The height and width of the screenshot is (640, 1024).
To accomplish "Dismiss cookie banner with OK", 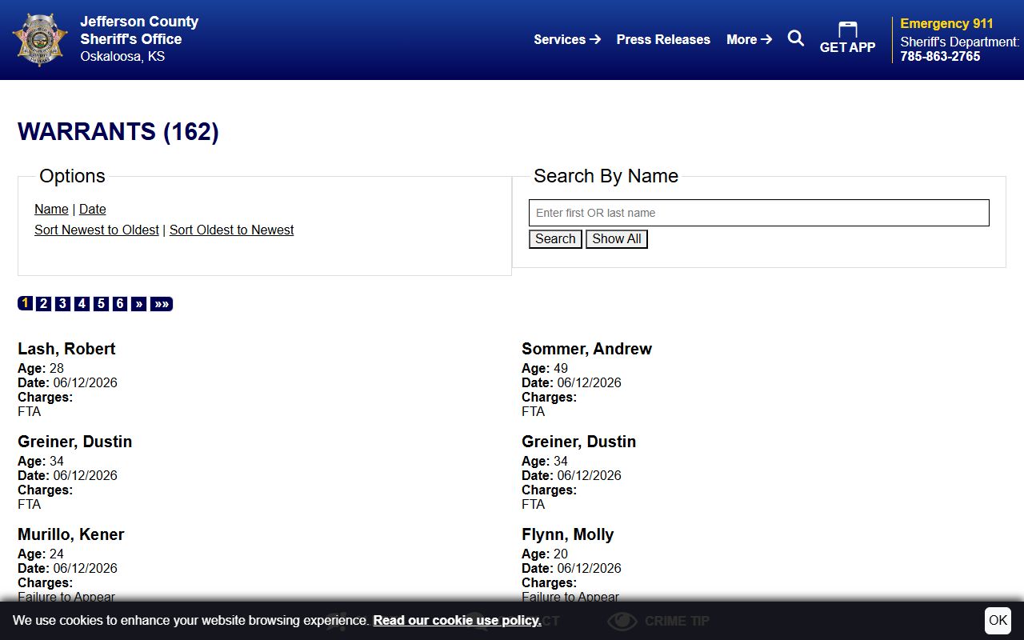I will pyautogui.click(x=998, y=621).
